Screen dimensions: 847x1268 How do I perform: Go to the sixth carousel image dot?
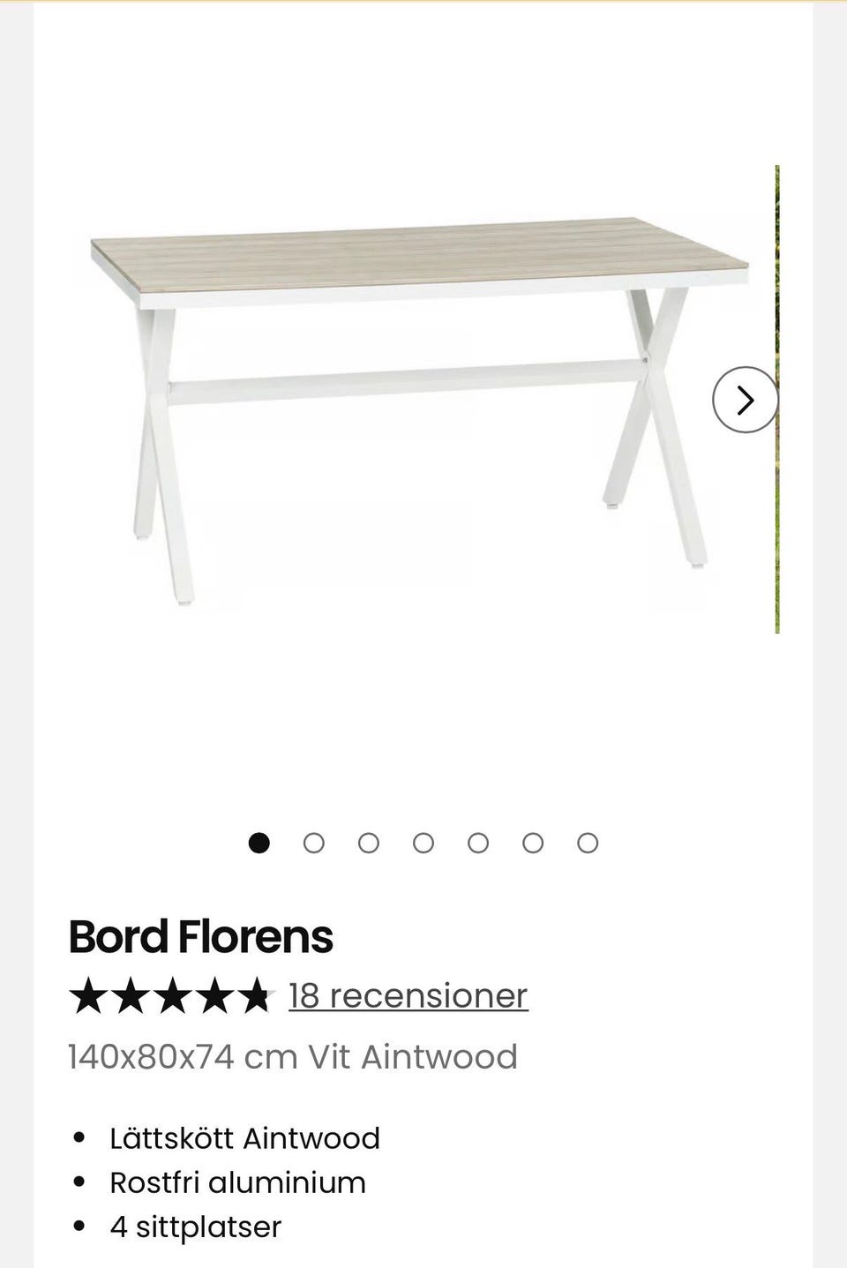(x=533, y=844)
